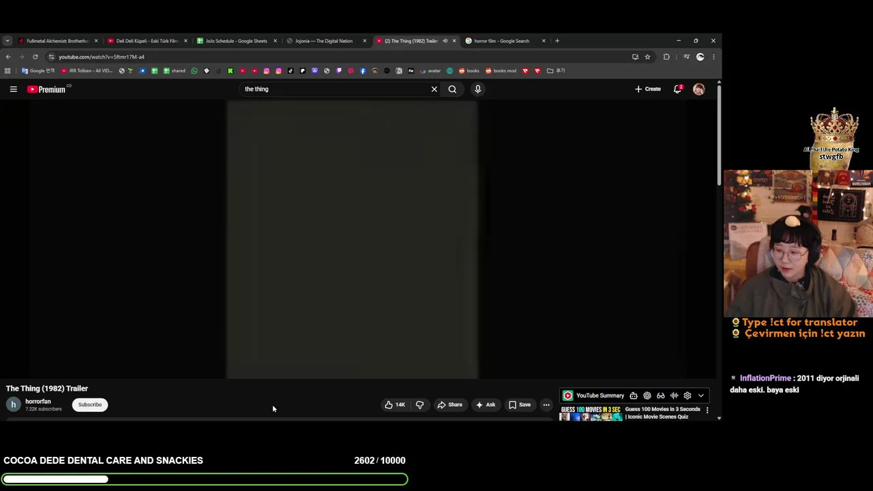Go back in browser history
This screenshot has height=491, width=873.
(8, 57)
